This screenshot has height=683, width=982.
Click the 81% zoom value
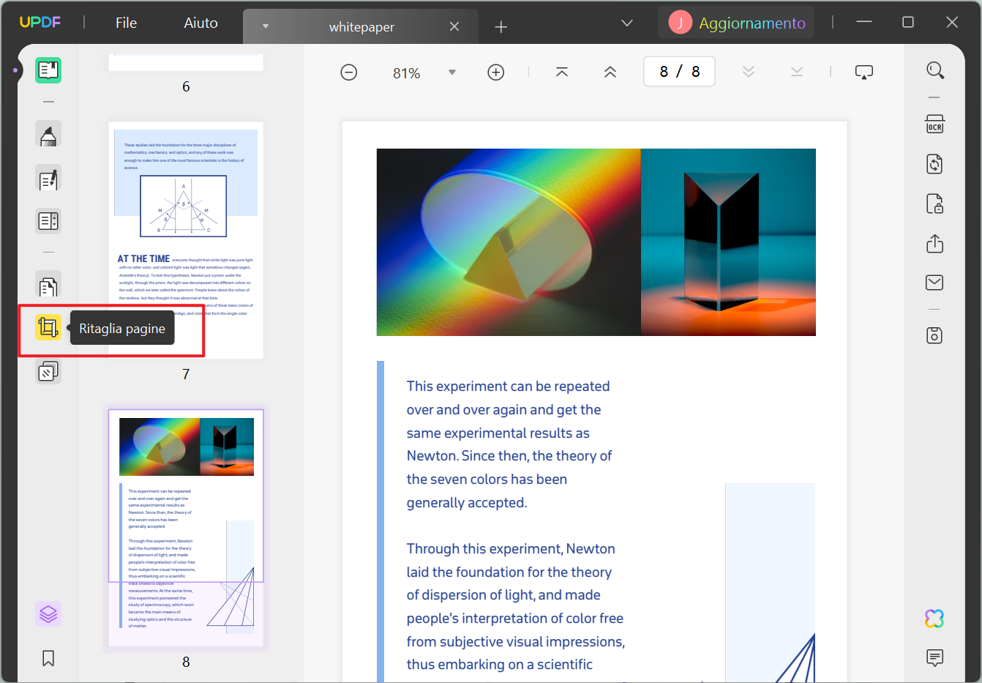[x=407, y=72]
